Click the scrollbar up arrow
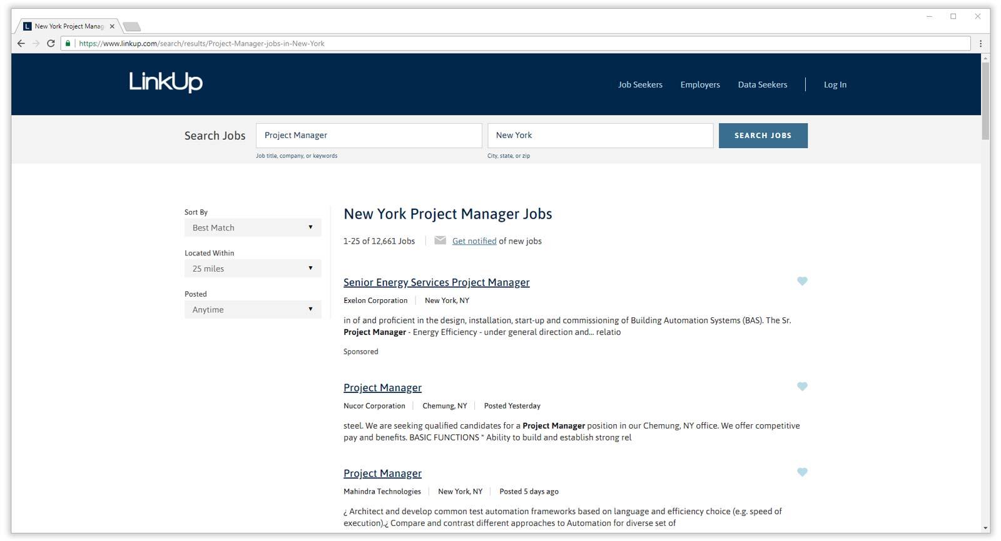 click(985, 58)
